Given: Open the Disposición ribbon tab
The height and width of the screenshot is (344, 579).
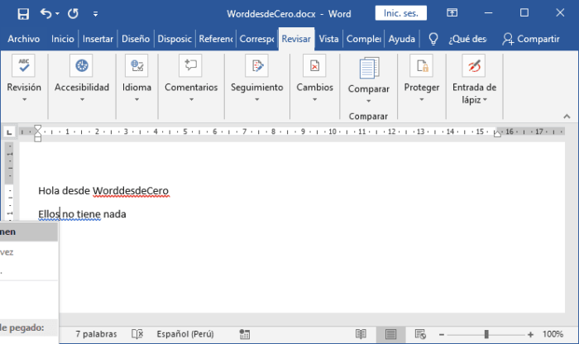Looking at the screenshot, I should (x=175, y=39).
